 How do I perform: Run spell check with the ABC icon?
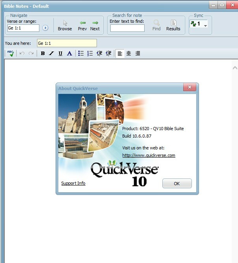coord(11,53)
